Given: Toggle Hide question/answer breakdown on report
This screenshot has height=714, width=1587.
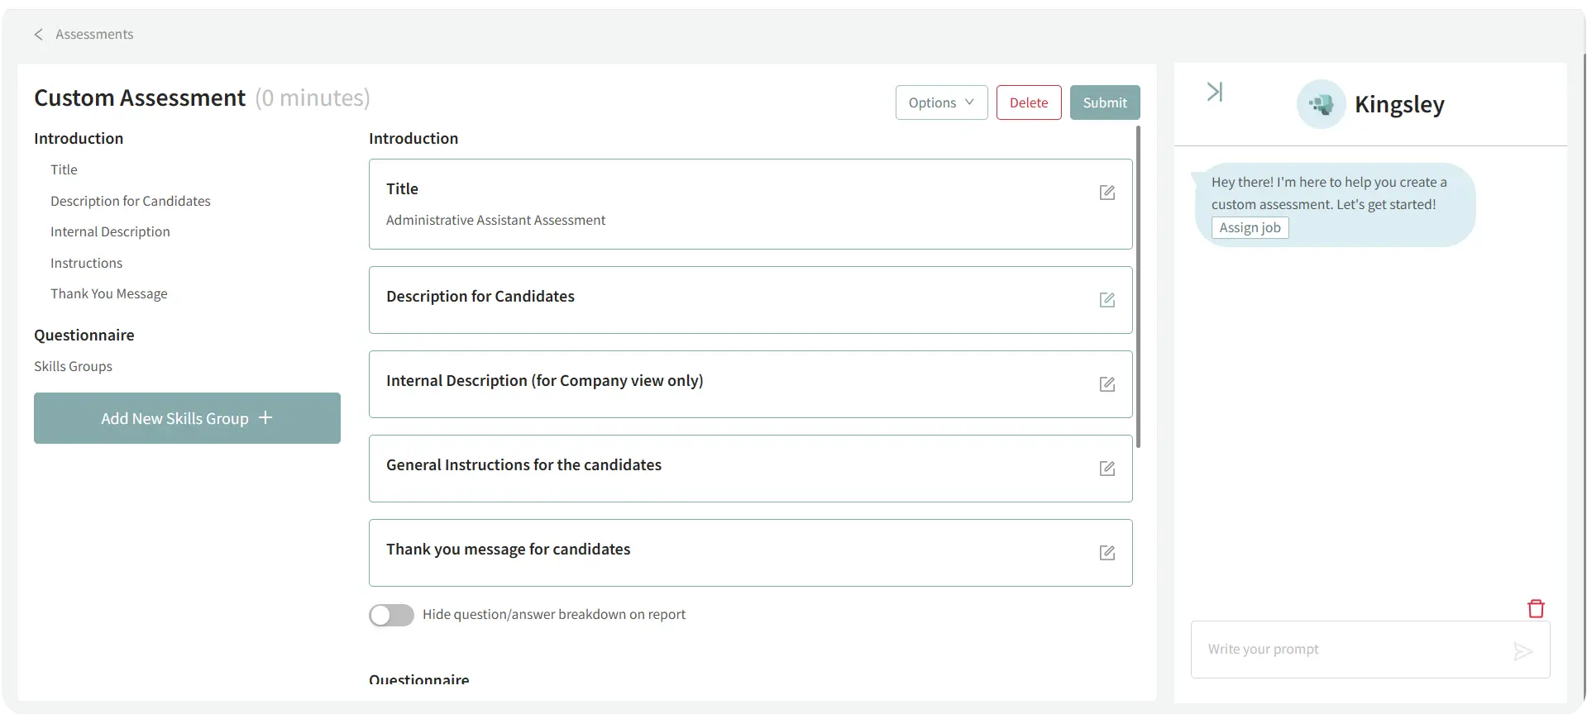Looking at the screenshot, I should point(391,615).
